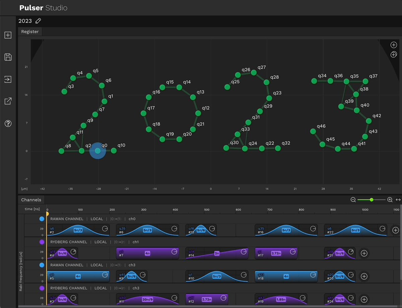
Task: Select pulse #21 on Rydberg channel ch1
Action: coord(340,253)
